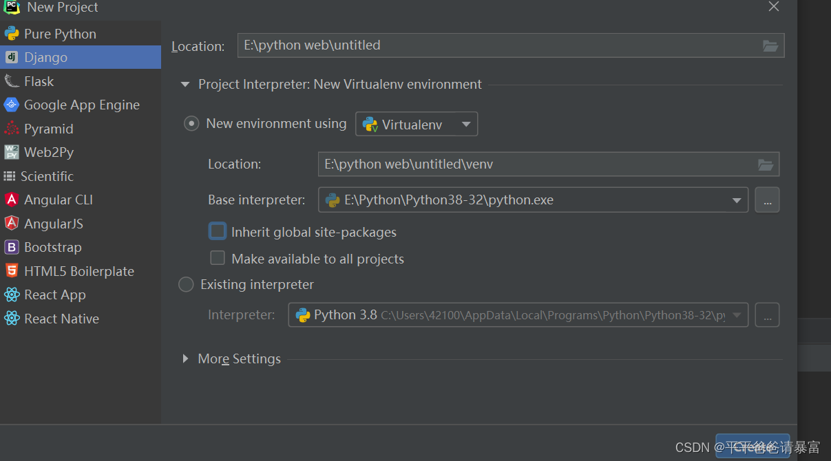The image size is (831, 461).
Task: Browse for project location folder icon
Action: [x=770, y=46]
